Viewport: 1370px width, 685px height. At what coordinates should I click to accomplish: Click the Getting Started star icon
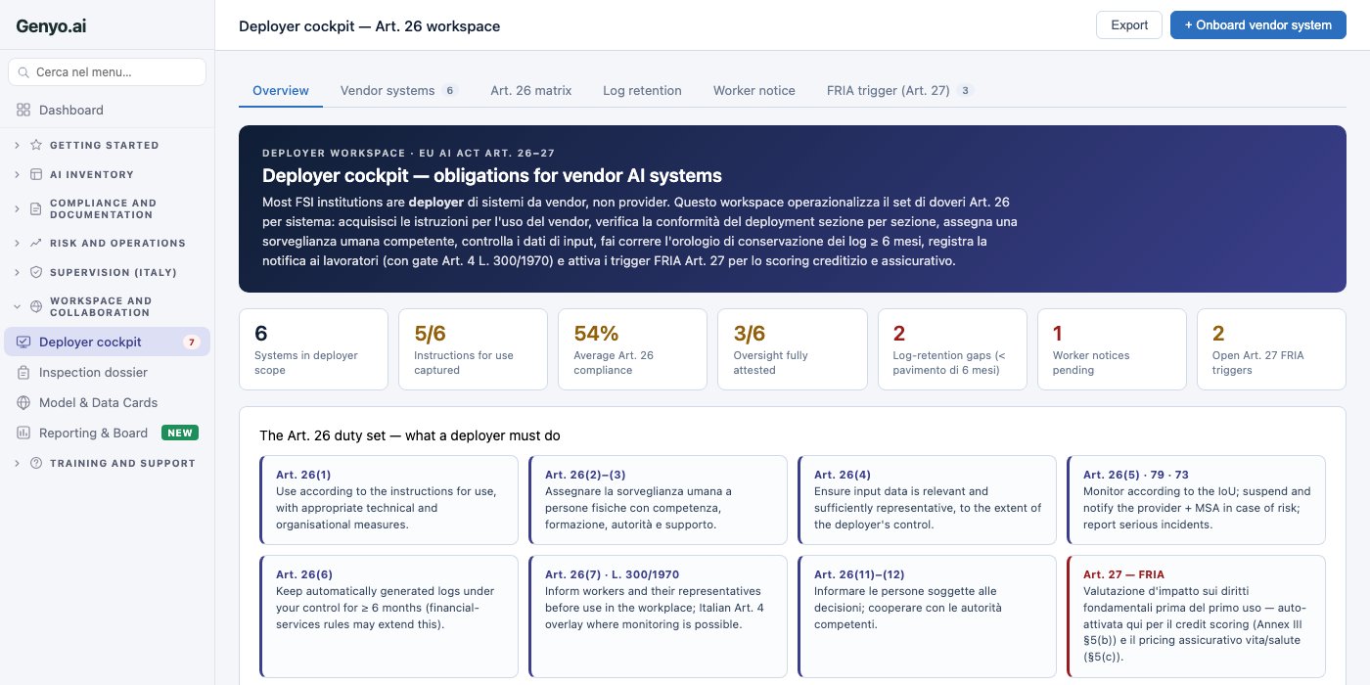pyautogui.click(x=36, y=145)
